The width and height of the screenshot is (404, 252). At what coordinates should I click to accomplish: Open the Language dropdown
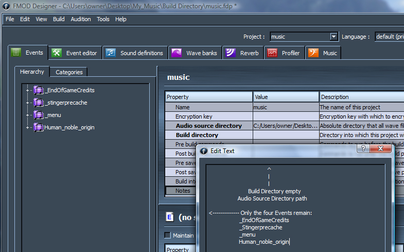pyautogui.click(x=389, y=37)
